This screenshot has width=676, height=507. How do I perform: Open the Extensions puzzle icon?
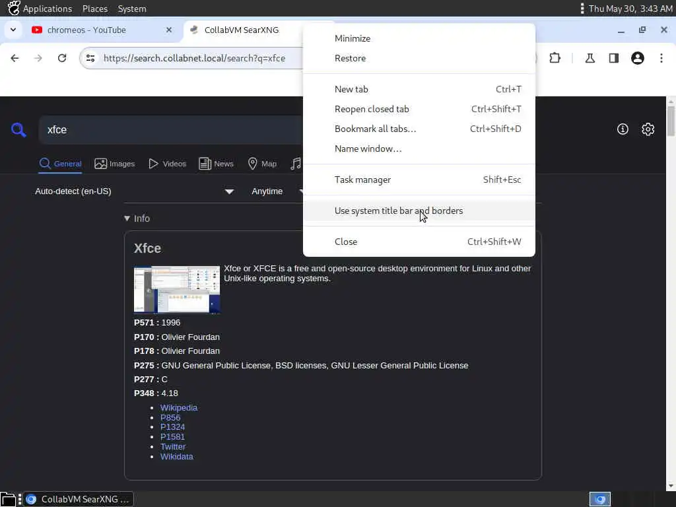(555, 58)
